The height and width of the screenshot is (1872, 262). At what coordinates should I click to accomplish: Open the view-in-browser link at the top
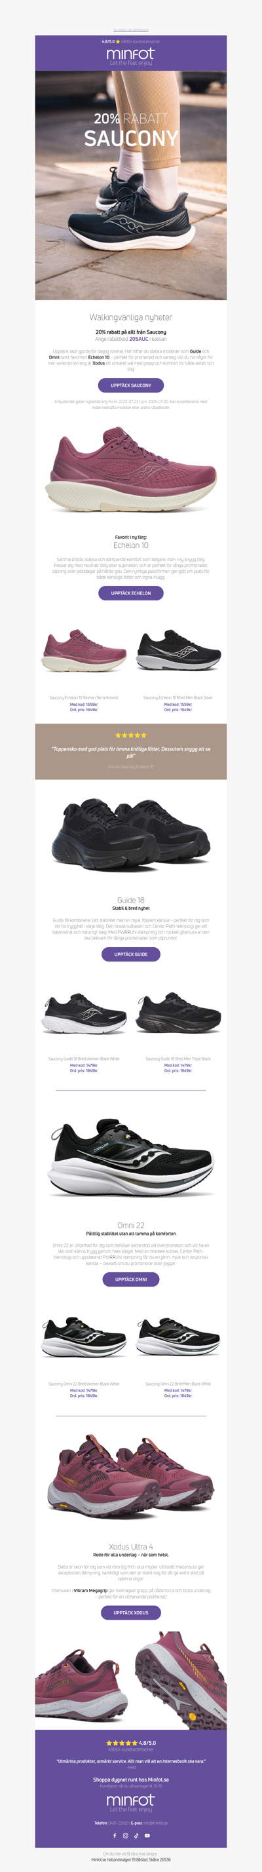pos(130,29)
